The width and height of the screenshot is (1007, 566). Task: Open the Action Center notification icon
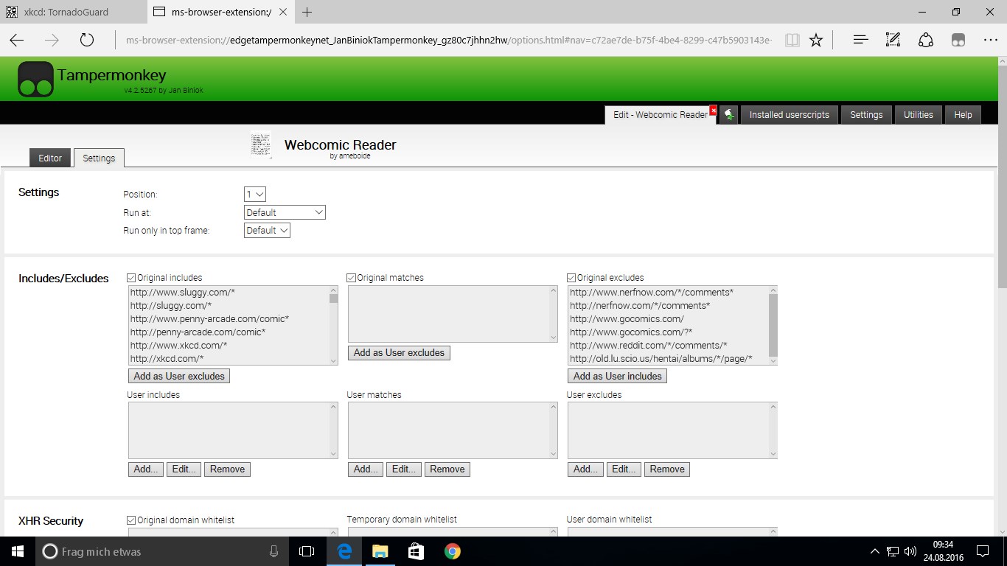click(982, 551)
